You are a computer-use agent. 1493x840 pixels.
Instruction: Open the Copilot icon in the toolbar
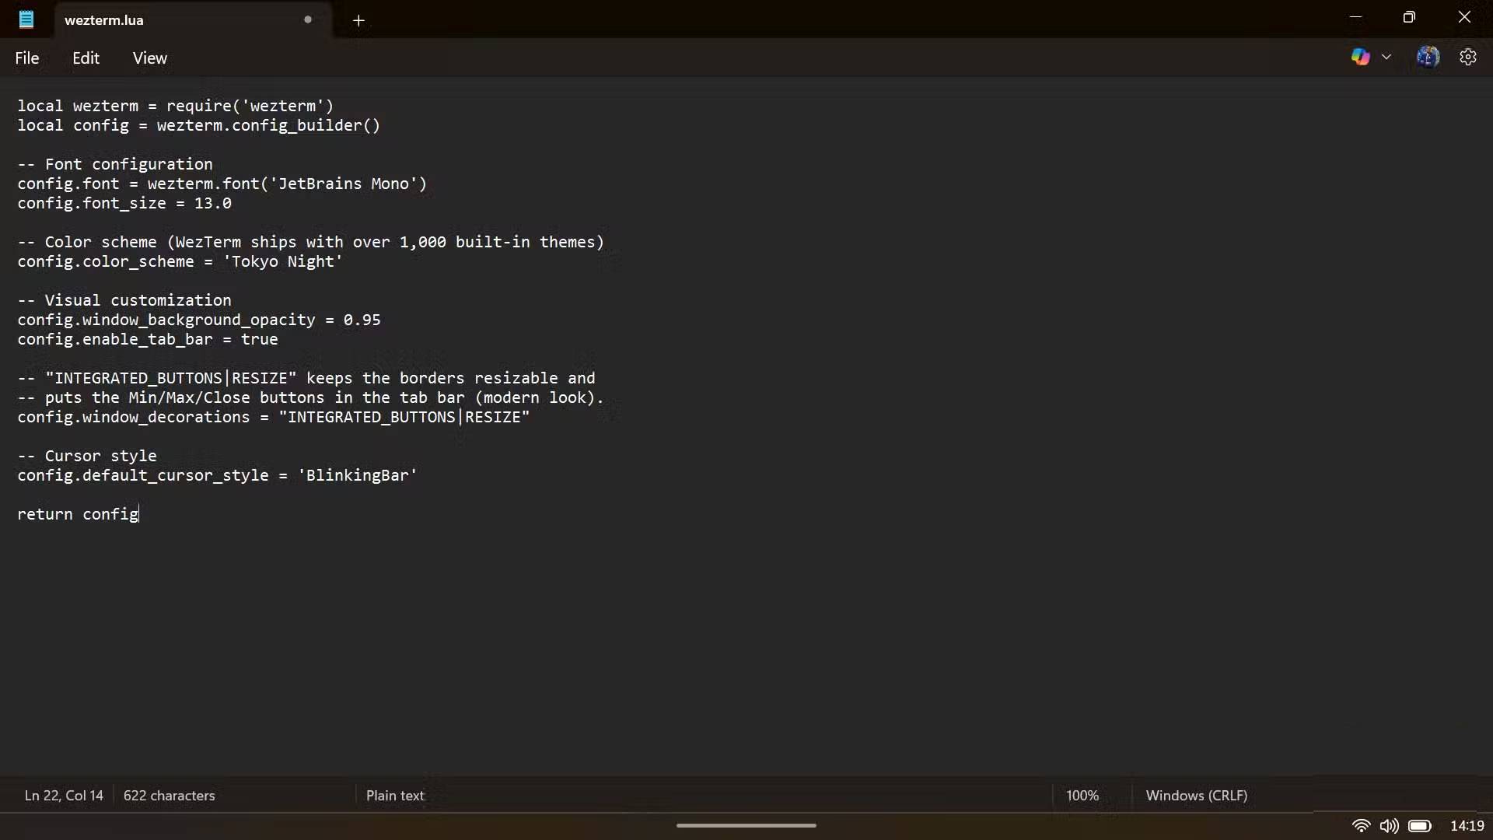click(x=1360, y=57)
